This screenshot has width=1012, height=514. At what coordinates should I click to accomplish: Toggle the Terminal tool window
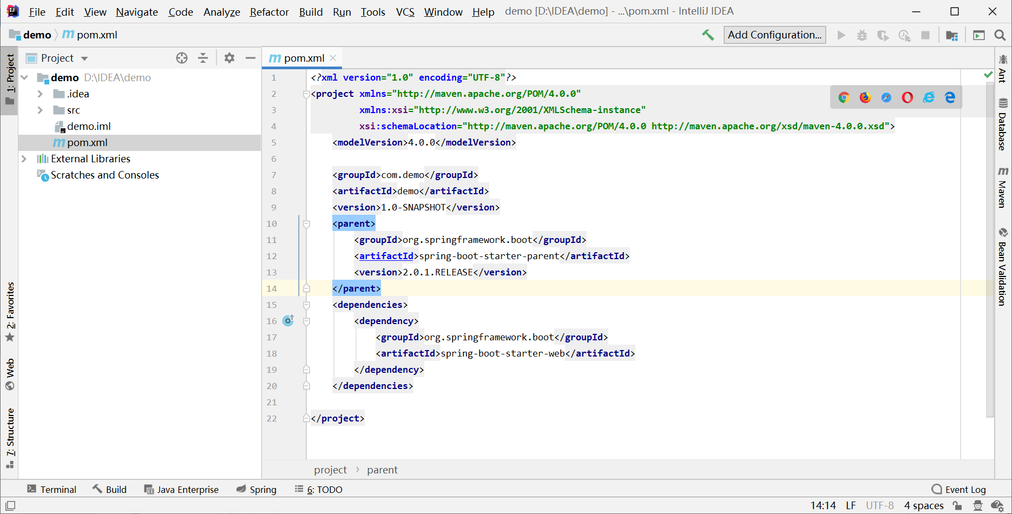[x=52, y=489]
